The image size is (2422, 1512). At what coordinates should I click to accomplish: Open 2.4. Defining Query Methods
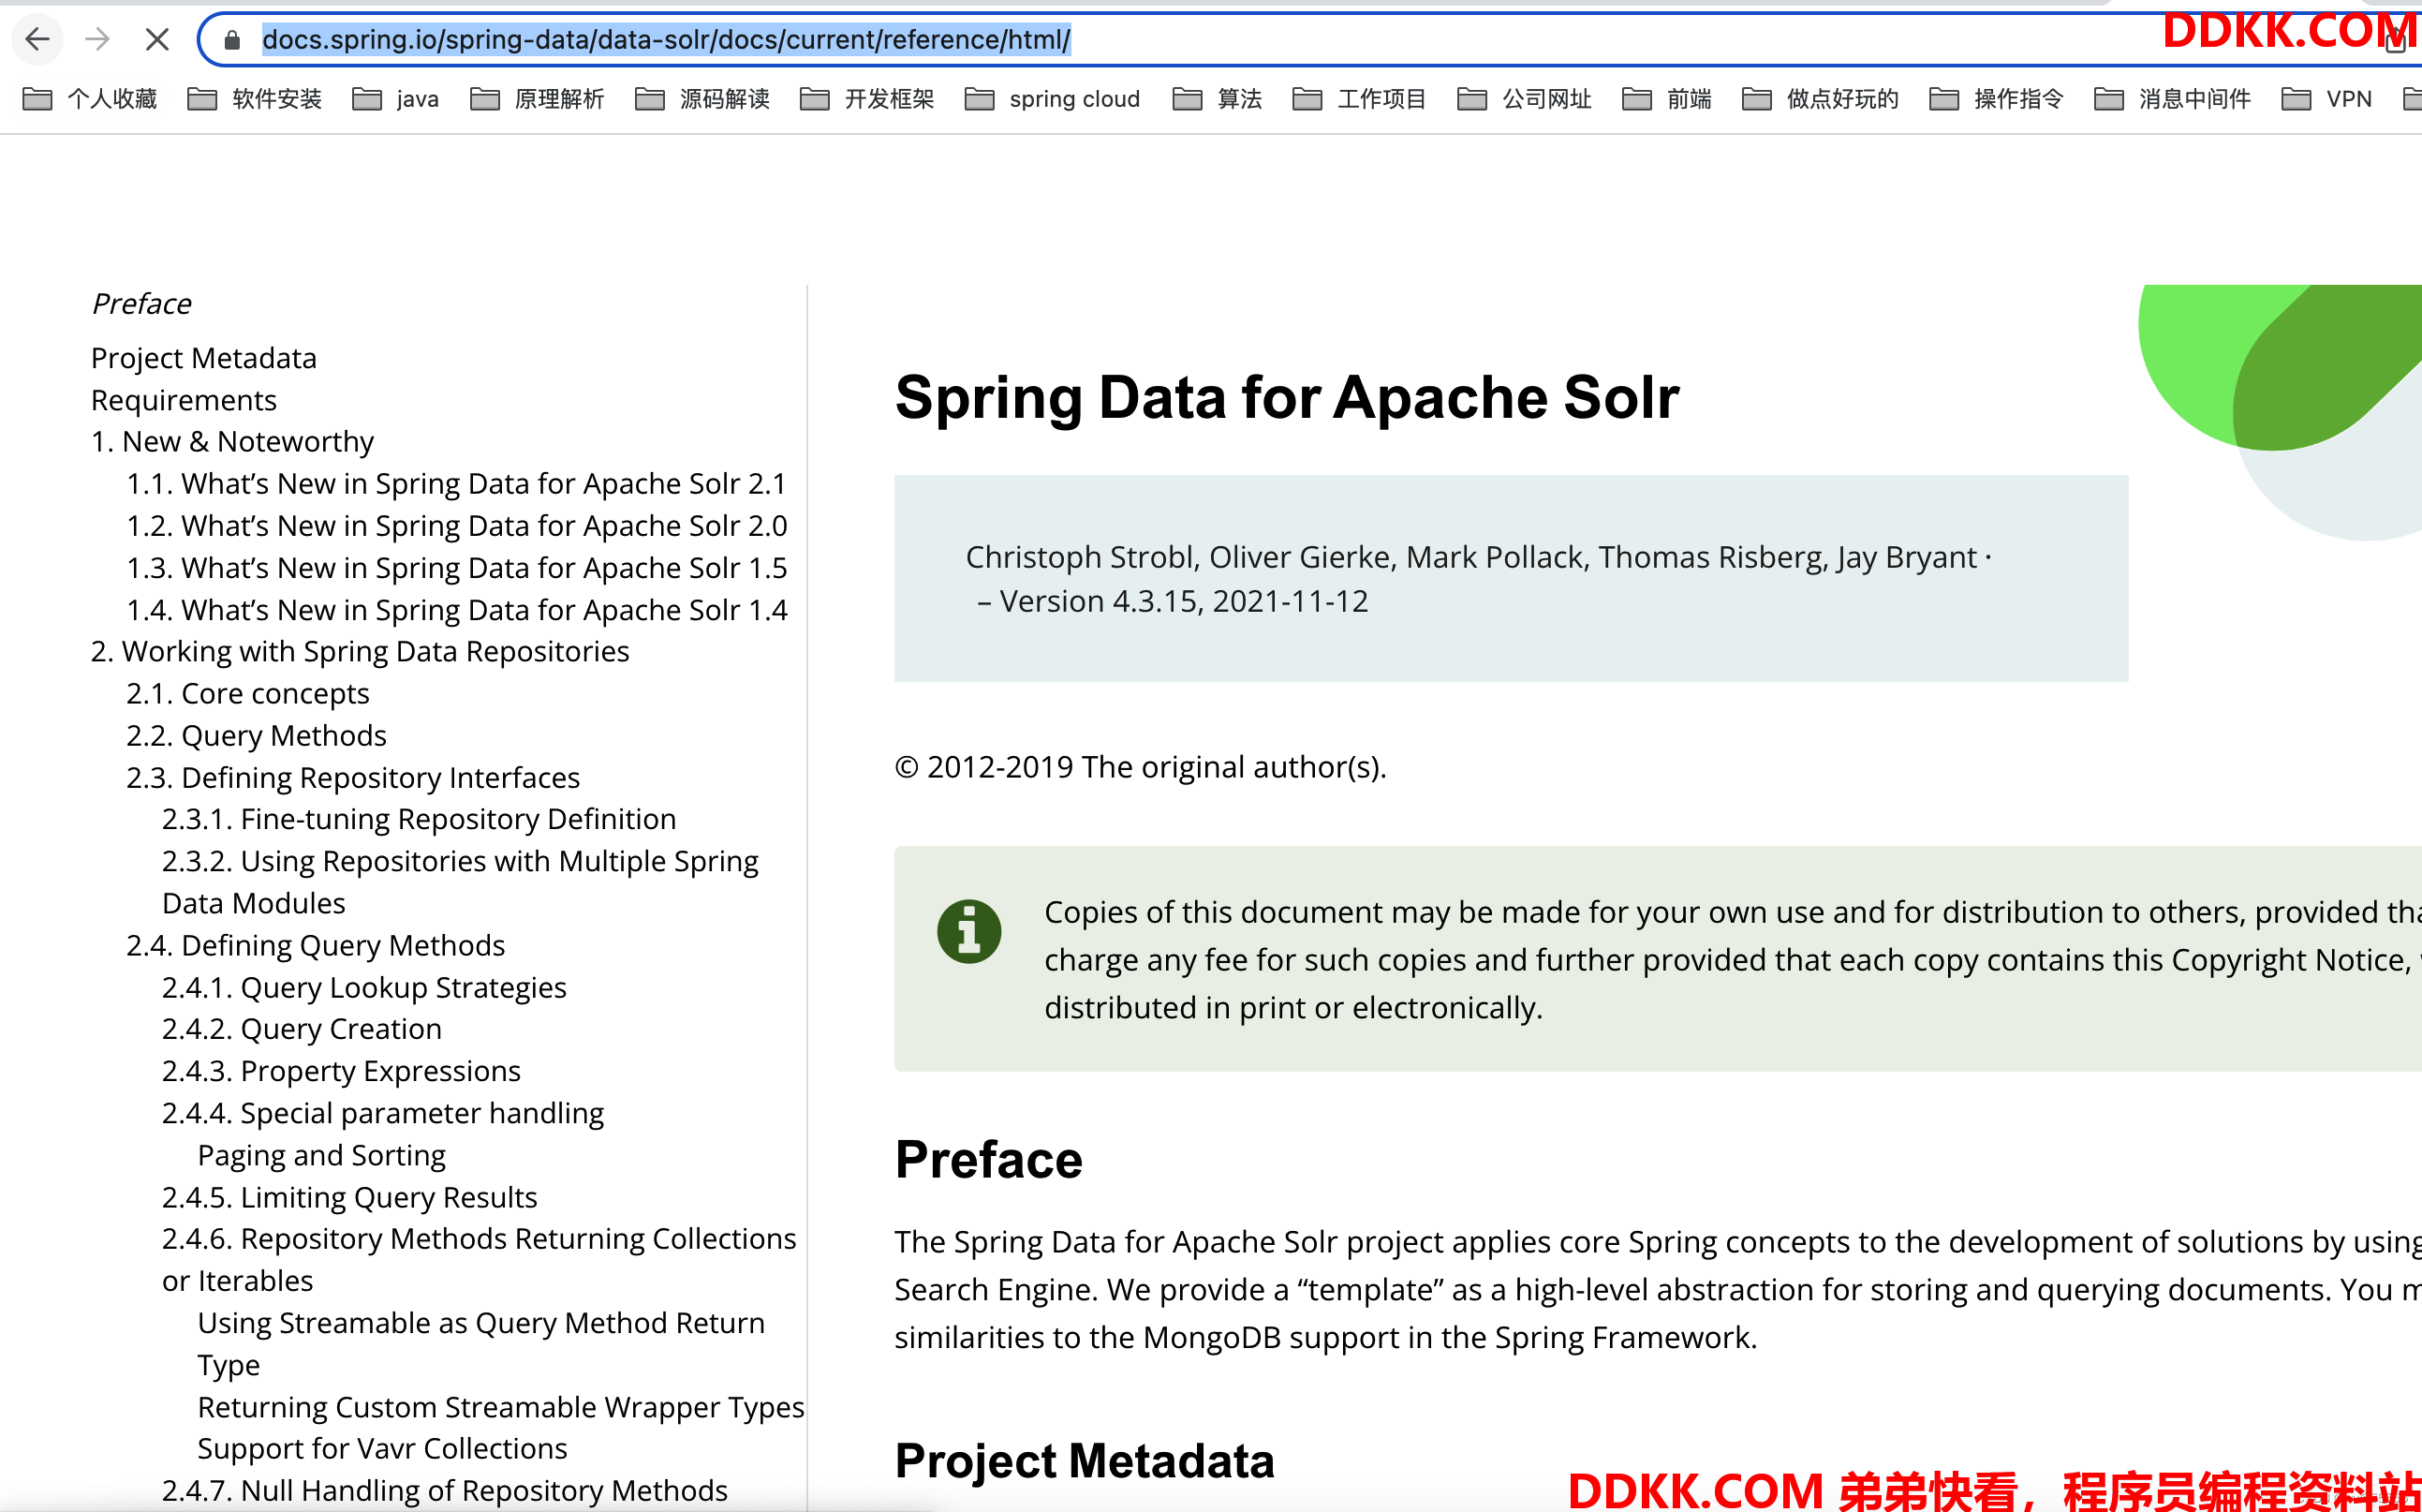pyautogui.click(x=316, y=945)
